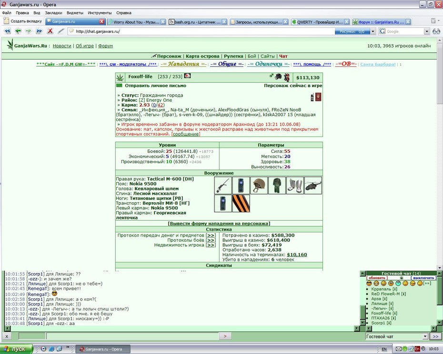Expand Недвижимость игрока [>>] link
The height and width of the screenshot is (354, 443).
tap(211, 245)
